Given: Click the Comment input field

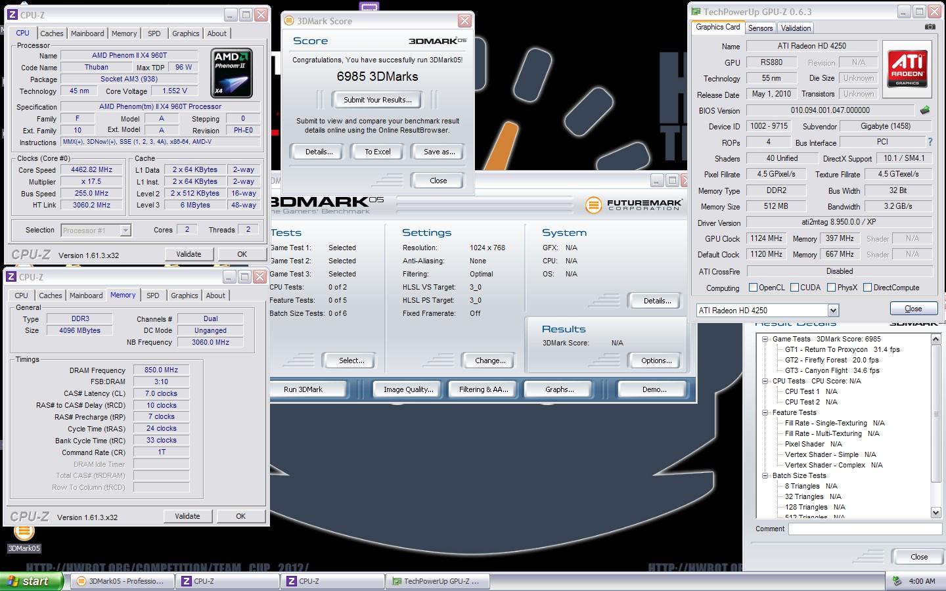Looking at the screenshot, I should click(865, 529).
